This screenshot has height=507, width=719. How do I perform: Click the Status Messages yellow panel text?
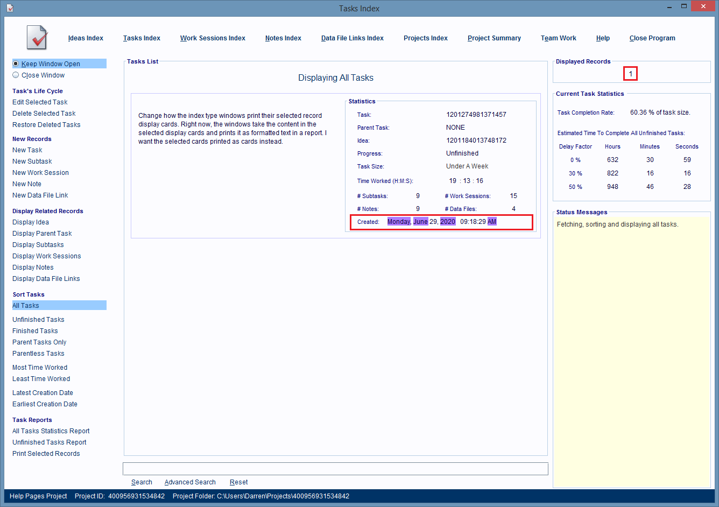[x=617, y=224]
